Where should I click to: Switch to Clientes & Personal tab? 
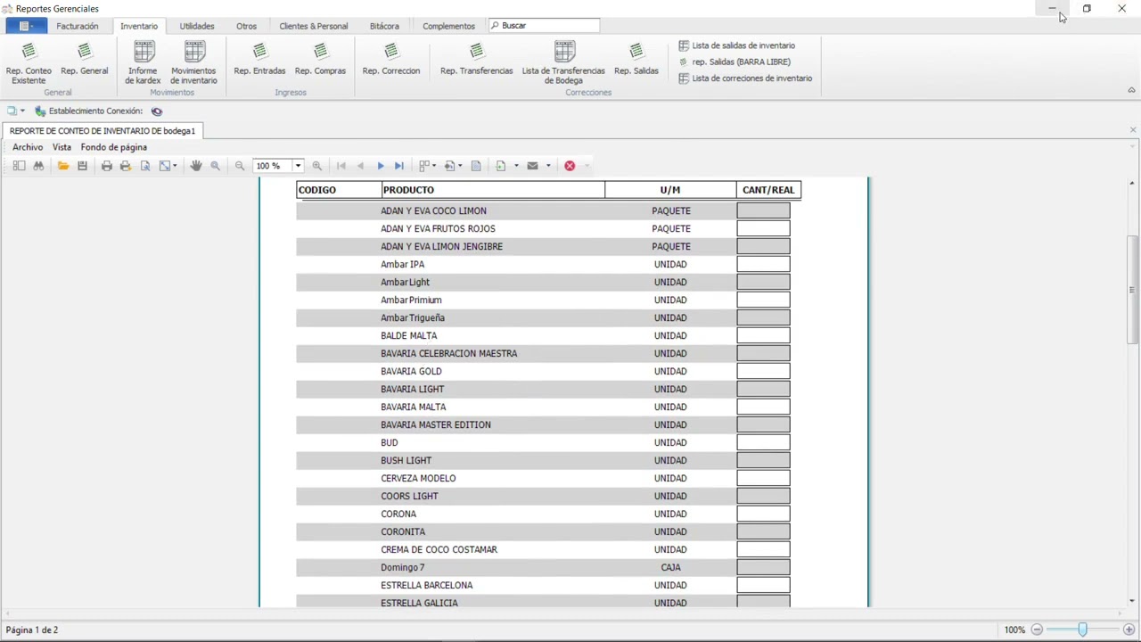(314, 26)
